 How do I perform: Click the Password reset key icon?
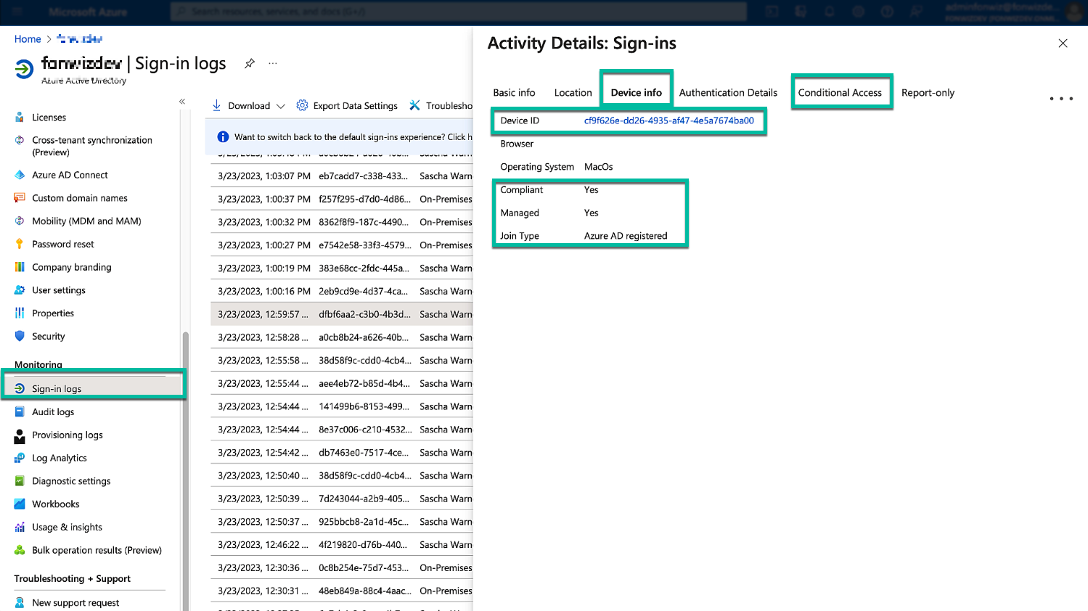[20, 245]
